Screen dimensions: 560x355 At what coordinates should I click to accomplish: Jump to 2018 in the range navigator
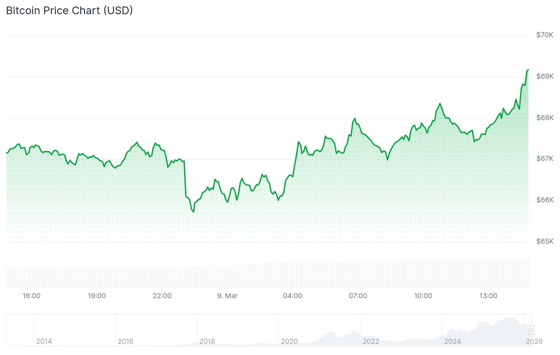(207, 341)
